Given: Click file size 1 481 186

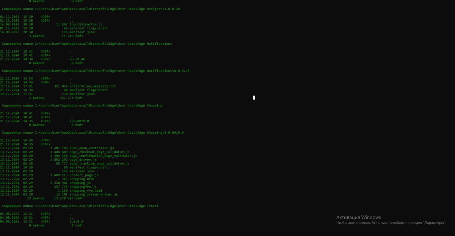Looking at the screenshot, I should coord(59,148).
